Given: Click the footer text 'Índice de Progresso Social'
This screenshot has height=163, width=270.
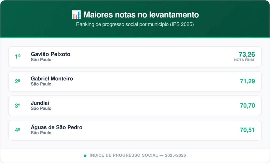Looking at the screenshot, I should click(x=123, y=155).
